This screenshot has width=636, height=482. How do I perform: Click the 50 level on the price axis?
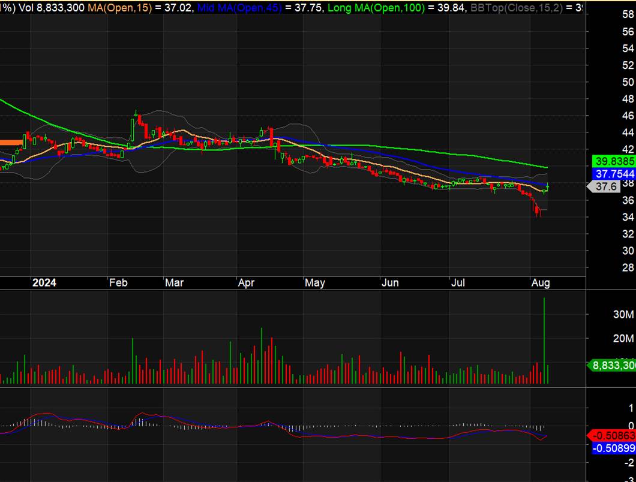pyautogui.click(x=628, y=82)
